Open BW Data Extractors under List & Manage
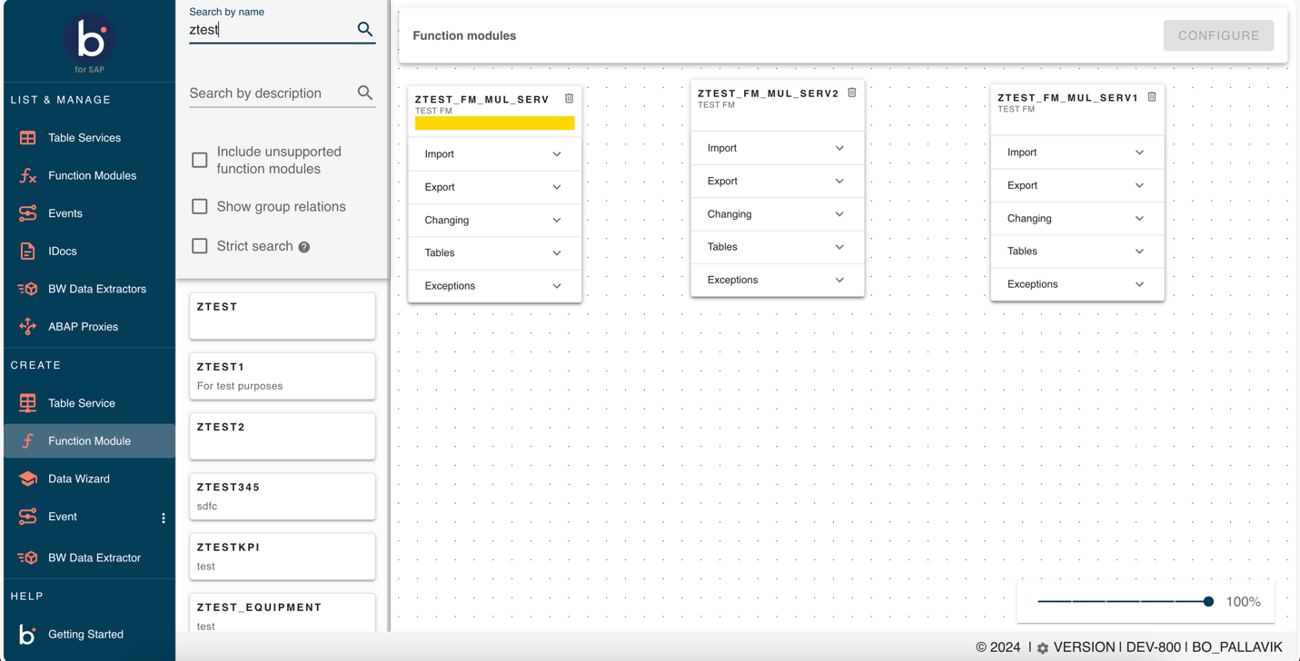This screenshot has width=1300, height=661. [x=96, y=289]
